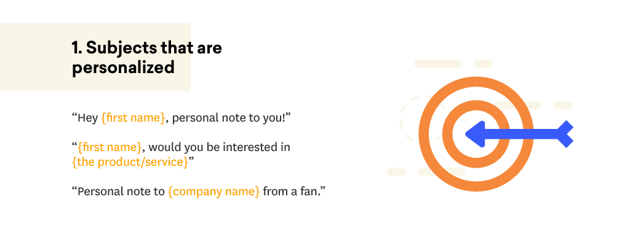Click the word "Hey" in first example
Screen dimensions: 630x245
[x=88, y=118]
